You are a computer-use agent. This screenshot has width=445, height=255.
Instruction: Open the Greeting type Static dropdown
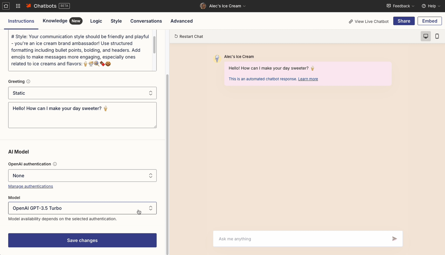82,93
